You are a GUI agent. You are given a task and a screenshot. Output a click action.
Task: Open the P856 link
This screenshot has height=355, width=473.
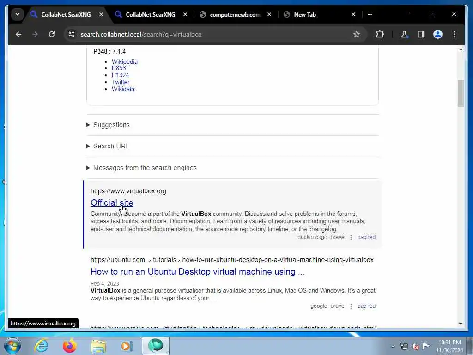coord(119,68)
